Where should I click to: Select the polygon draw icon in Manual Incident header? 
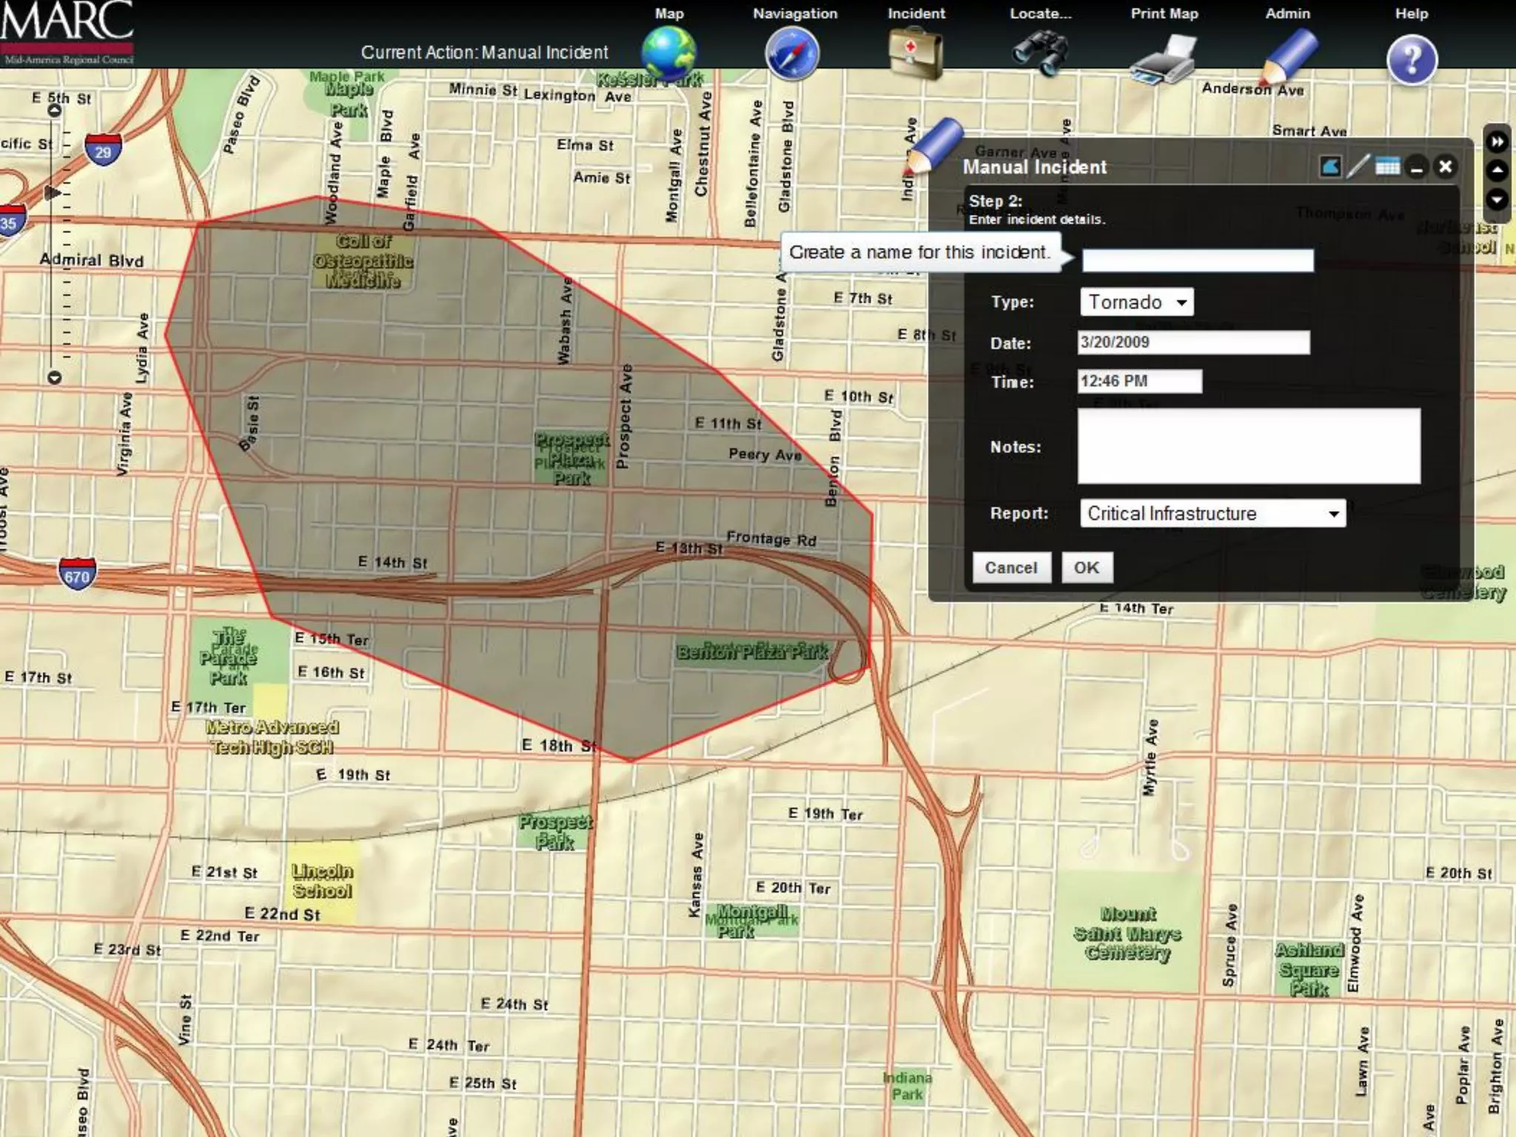[x=1329, y=167]
